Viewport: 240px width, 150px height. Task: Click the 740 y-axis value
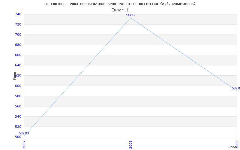(18, 14)
